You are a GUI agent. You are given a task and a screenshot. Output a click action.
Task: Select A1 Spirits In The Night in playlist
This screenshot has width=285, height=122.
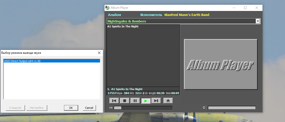click(123, 26)
